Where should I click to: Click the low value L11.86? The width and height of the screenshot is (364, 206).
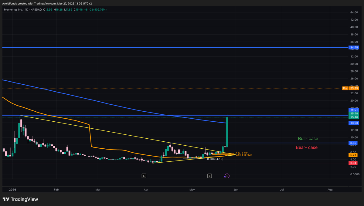click(68, 9)
